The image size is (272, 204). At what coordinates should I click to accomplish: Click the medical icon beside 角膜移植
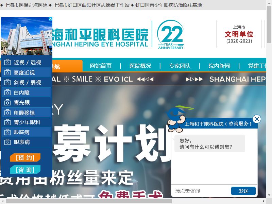(x=7, y=113)
